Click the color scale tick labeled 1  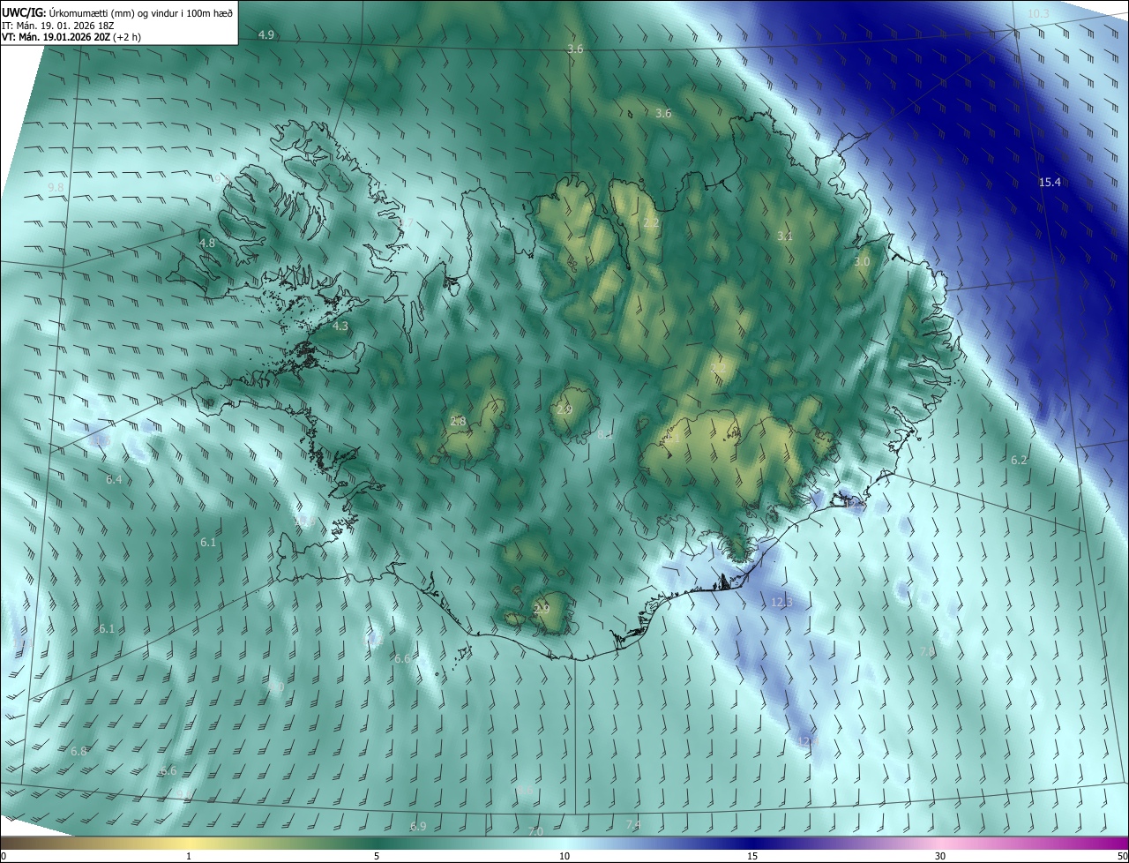pyautogui.click(x=189, y=856)
